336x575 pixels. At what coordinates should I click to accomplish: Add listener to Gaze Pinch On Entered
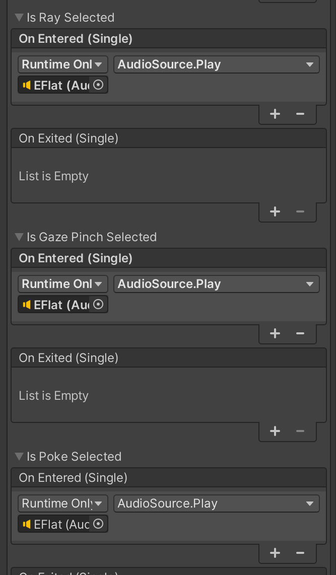(x=275, y=333)
